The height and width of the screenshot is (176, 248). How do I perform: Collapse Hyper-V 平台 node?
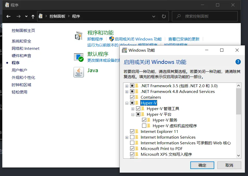tap(133, 115)
